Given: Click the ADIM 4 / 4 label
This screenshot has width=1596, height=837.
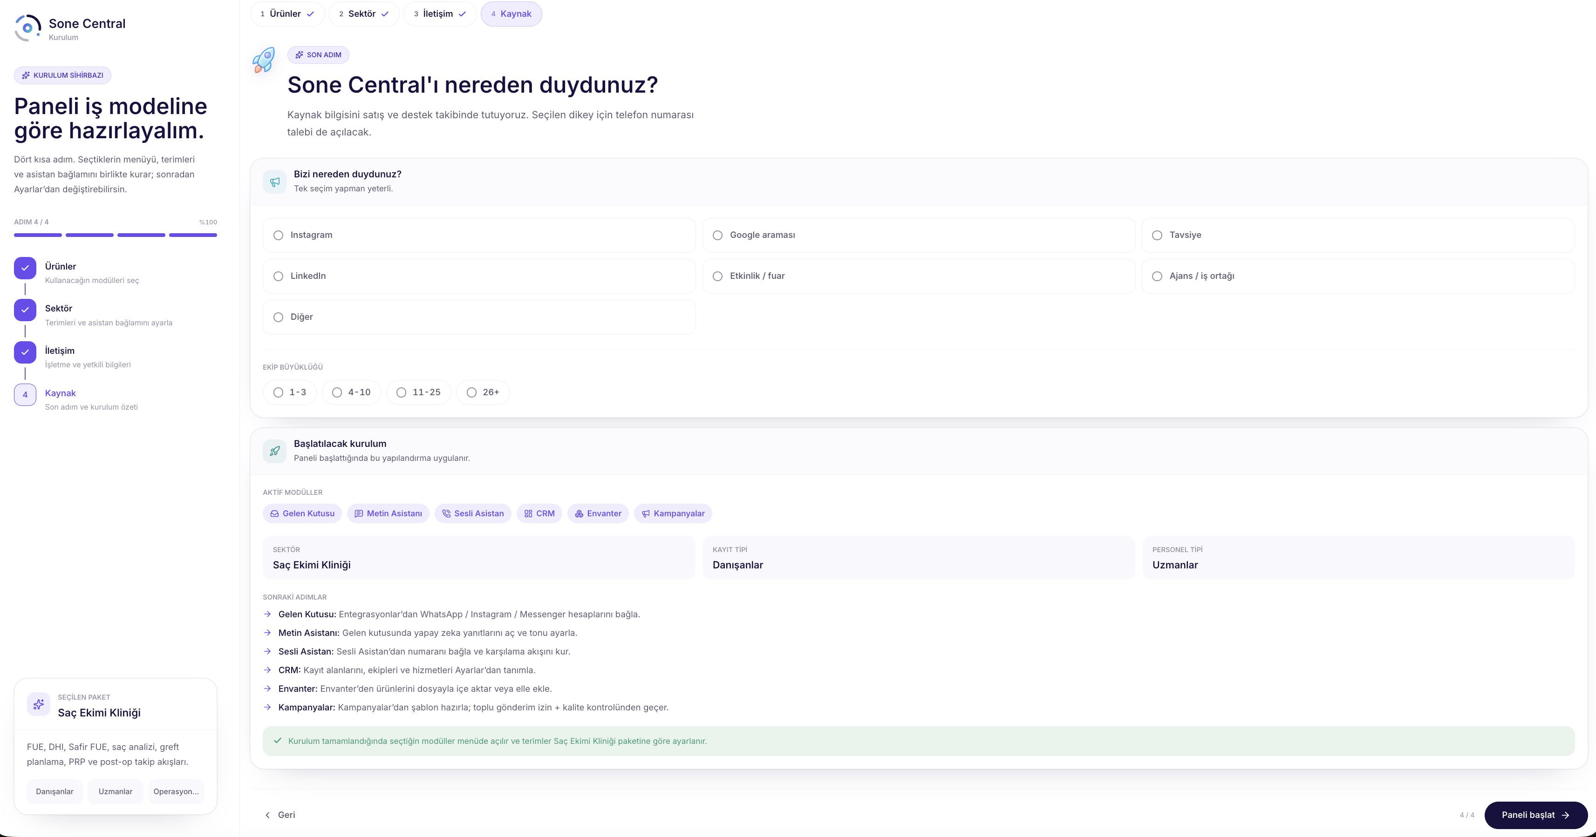Looking at the screenshot, I should [x=31, y=222].
